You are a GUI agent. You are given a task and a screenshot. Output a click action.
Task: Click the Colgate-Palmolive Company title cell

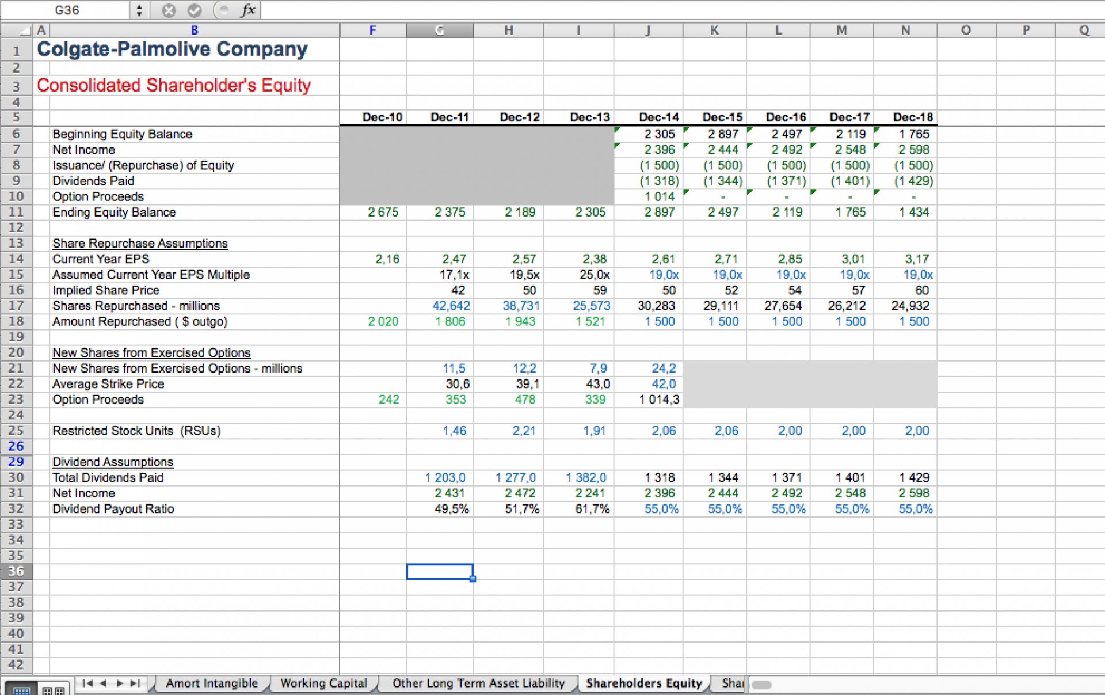[x=172, y=50]
